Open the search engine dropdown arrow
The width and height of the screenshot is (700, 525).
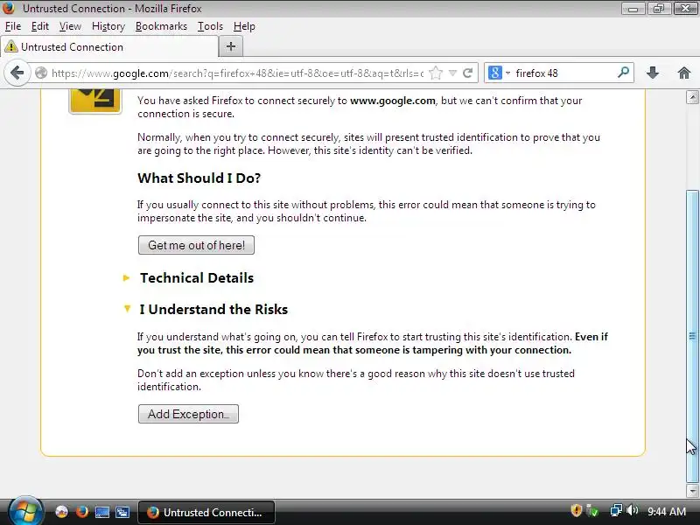tap(507, 73)
